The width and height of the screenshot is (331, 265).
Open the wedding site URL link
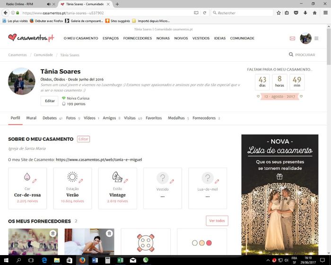point(99,160)
